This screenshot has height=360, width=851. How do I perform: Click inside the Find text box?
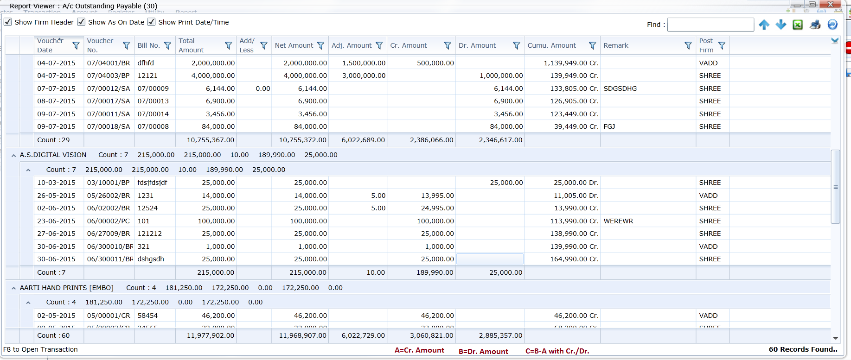710,25
